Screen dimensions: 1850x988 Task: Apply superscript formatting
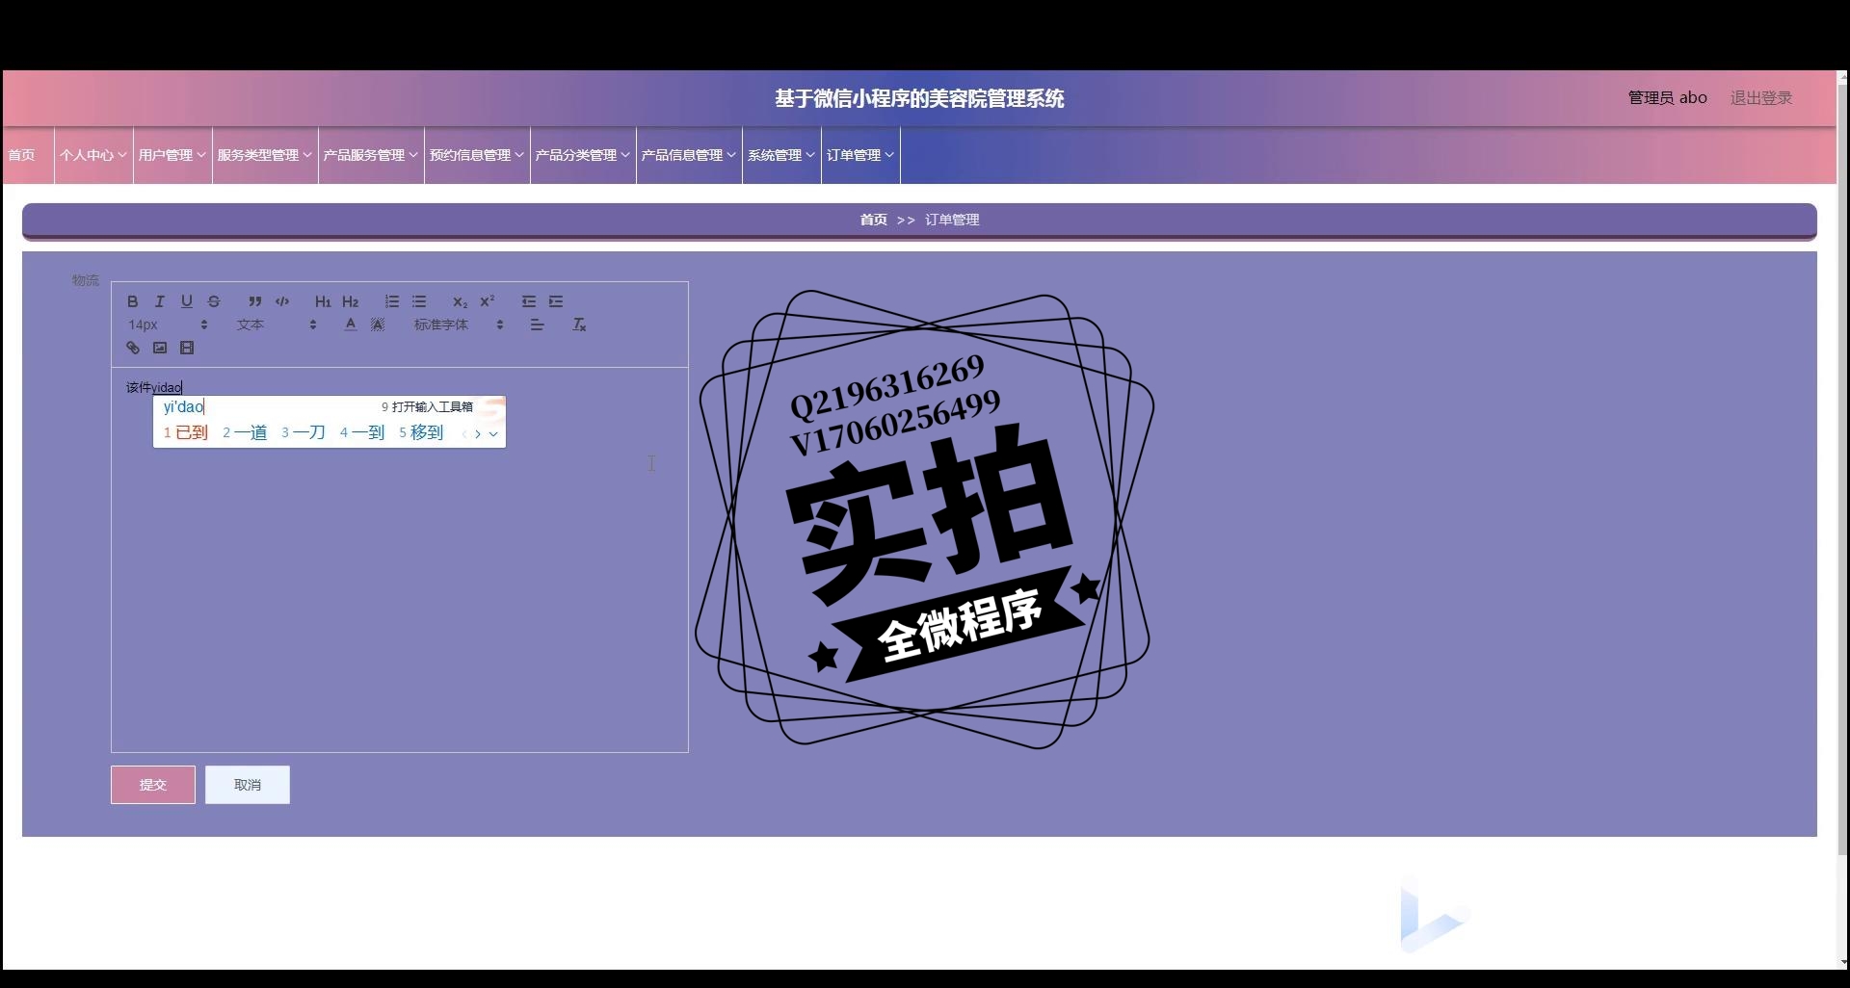[x=488, y=301]
